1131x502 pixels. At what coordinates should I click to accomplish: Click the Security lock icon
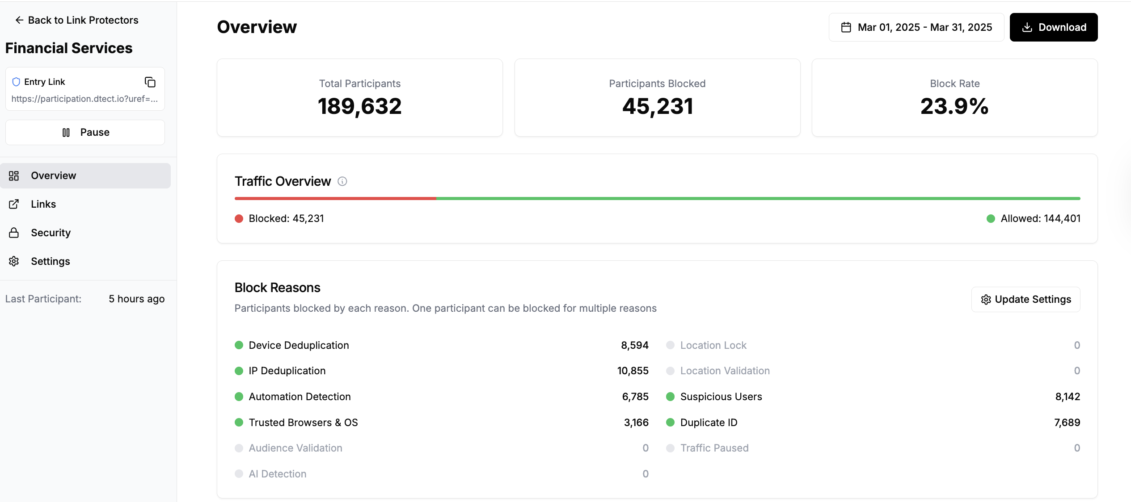(14, 233)
